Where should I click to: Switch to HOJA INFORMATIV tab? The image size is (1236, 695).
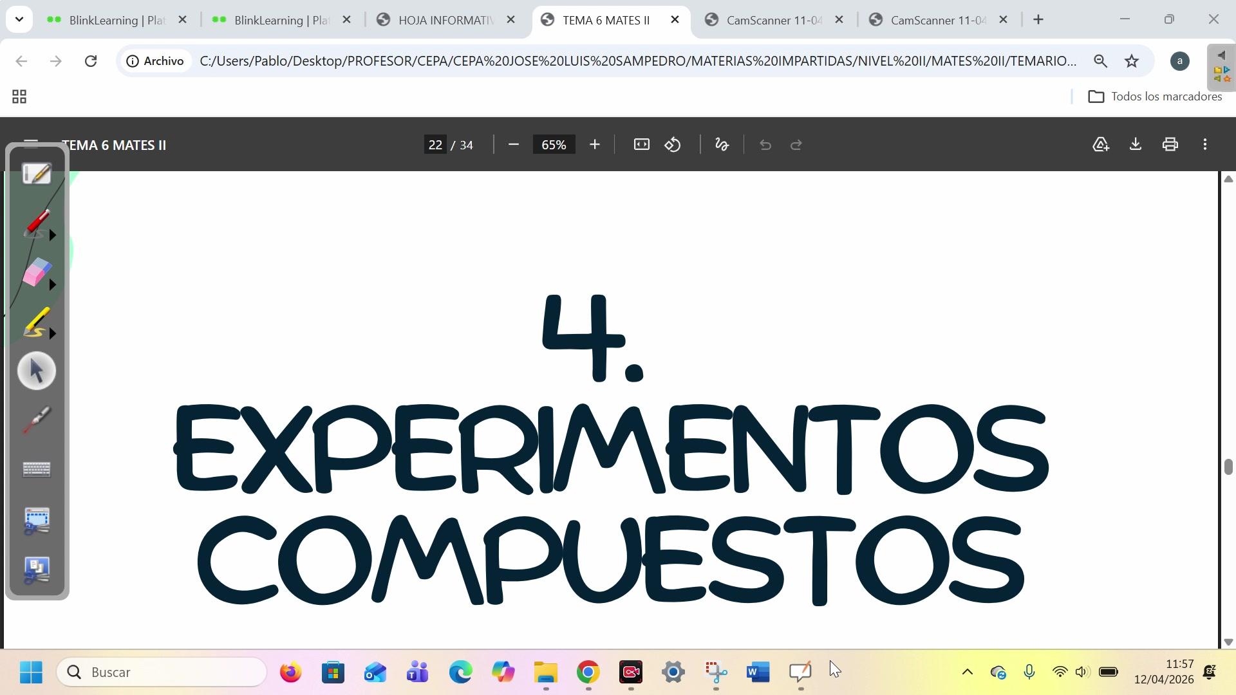click(x=444, y=20)
